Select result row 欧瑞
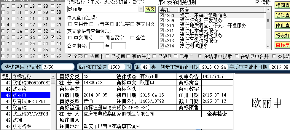This screenshot has width=290, height=130. pos(26,120)
